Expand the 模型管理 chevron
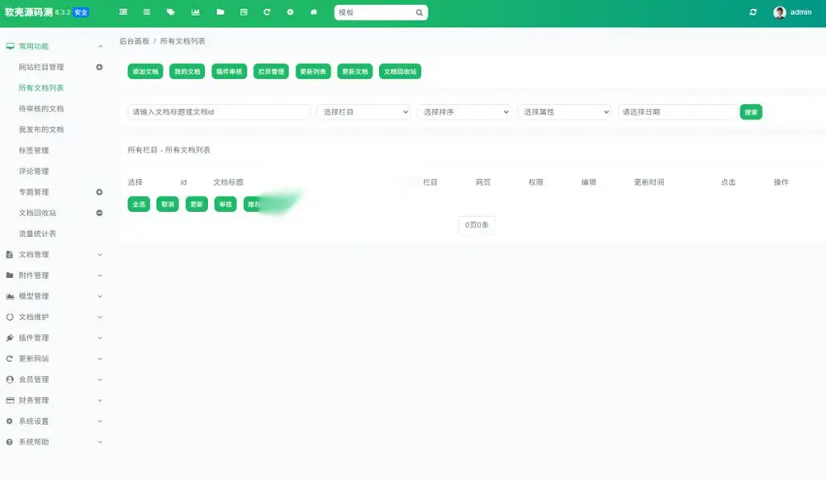This screenshot has height=481, width=826. (x=100, y=296)
